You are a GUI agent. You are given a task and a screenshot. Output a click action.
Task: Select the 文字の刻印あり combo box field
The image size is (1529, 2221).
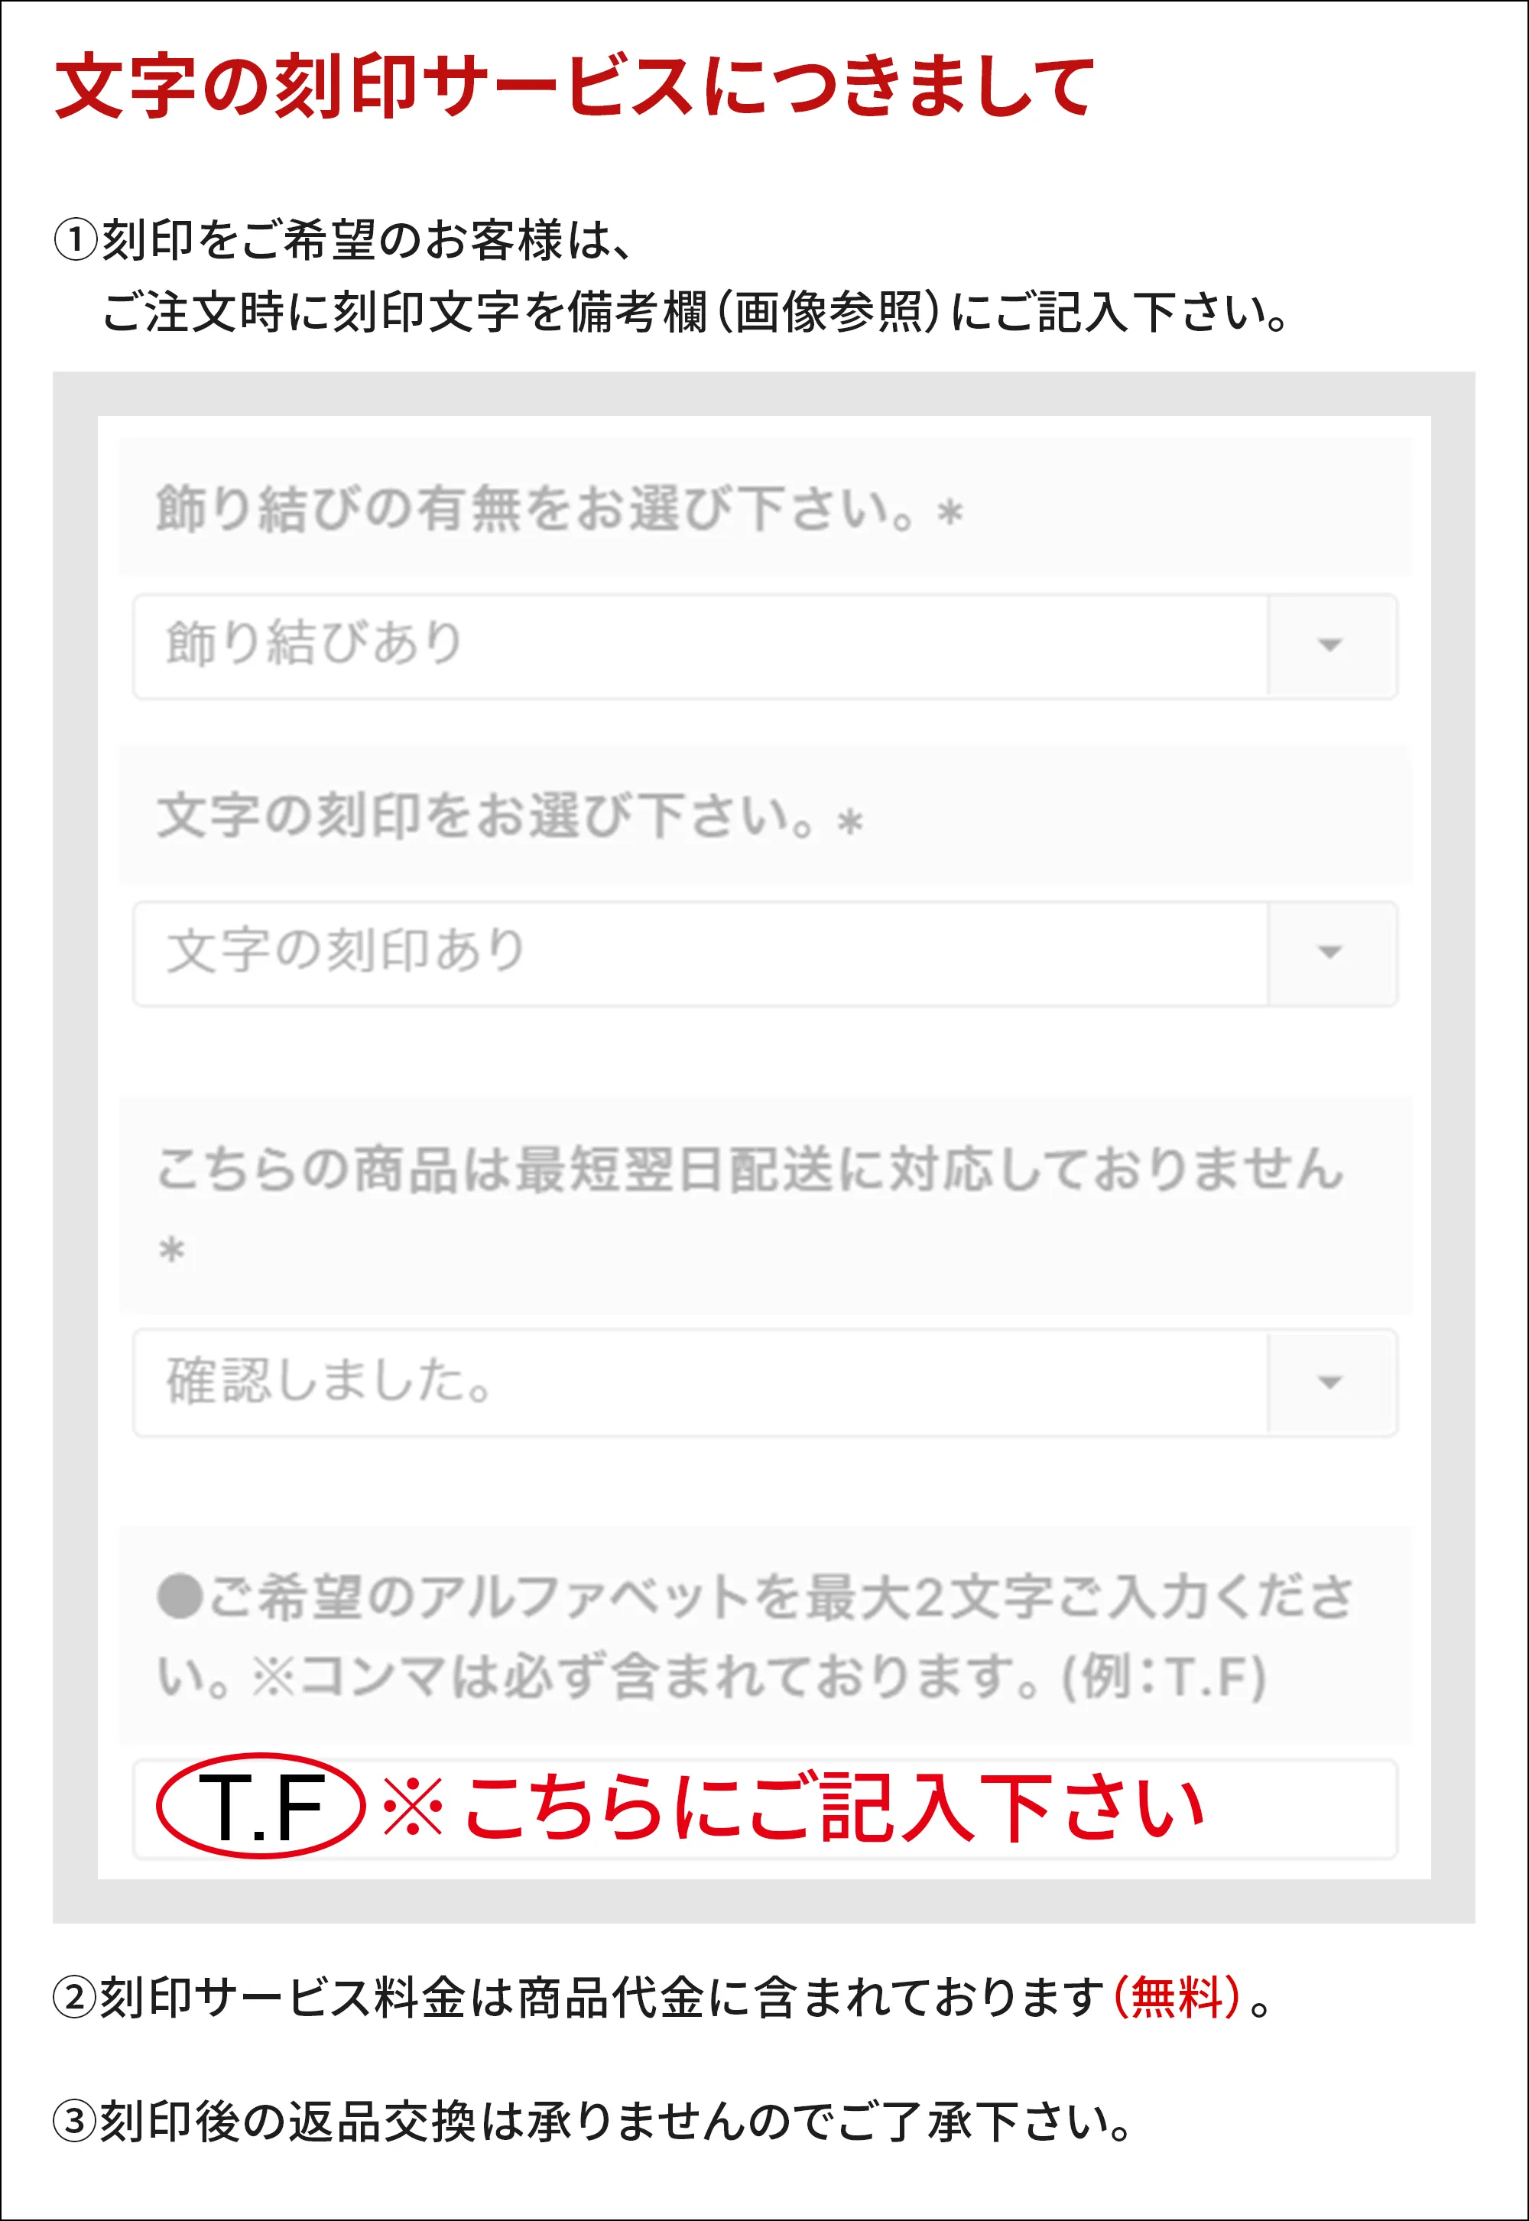(764, 953)
